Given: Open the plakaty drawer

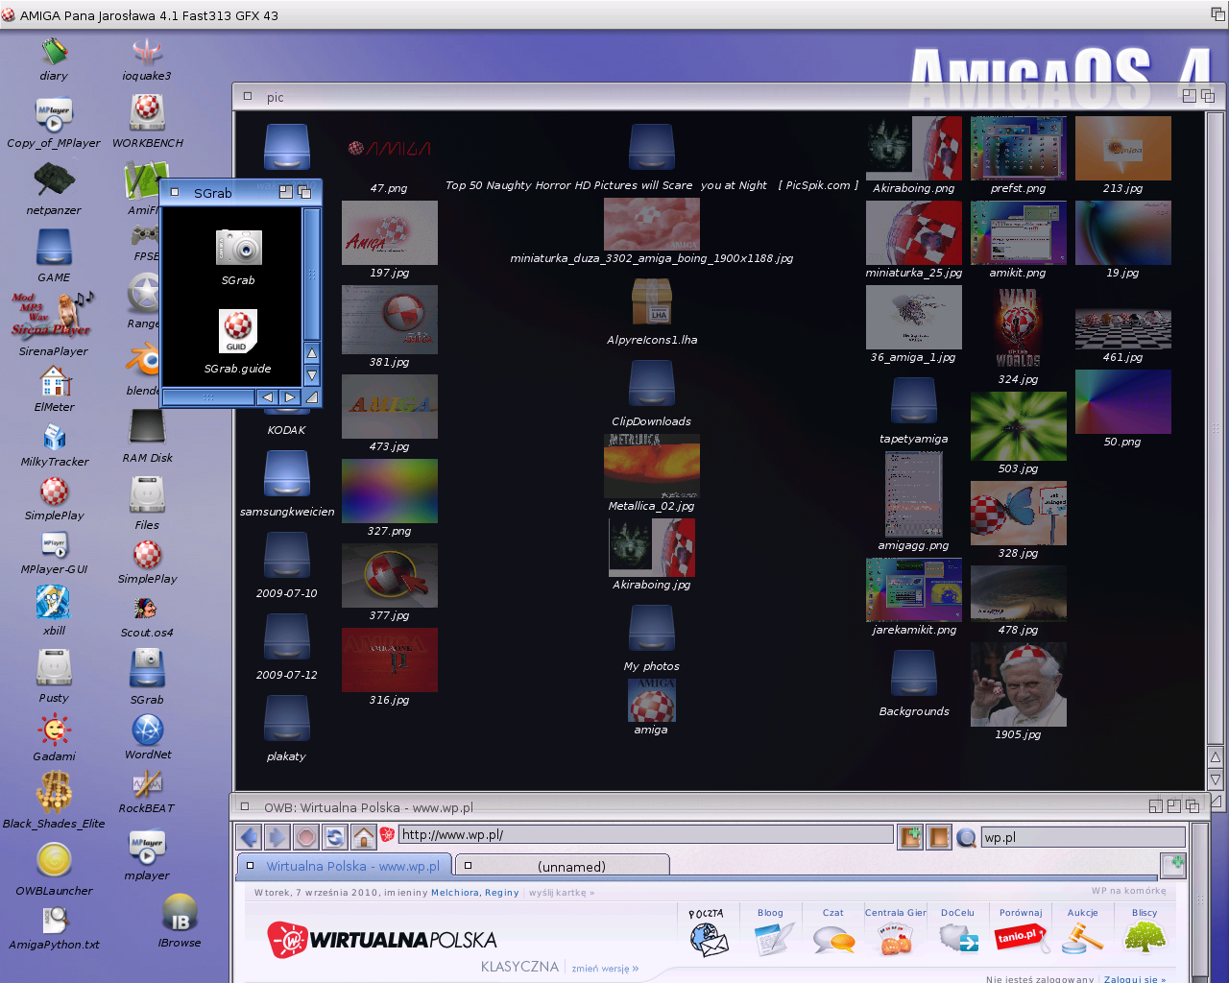Looking at the screenshot, I should 287,718.
